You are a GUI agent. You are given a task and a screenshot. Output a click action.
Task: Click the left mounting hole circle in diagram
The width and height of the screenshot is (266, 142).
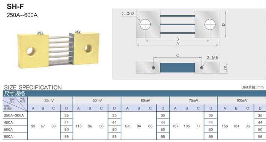[x=145, y=24]
